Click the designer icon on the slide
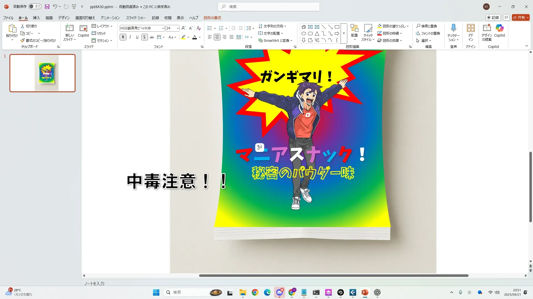Screen dimensions: 533x299 pos(260,148)
